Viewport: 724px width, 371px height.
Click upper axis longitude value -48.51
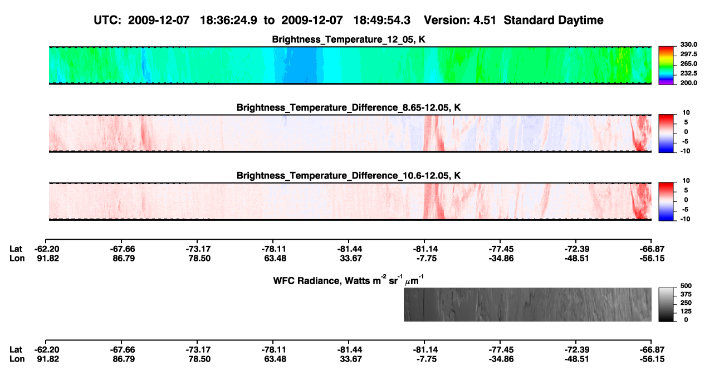576,258
